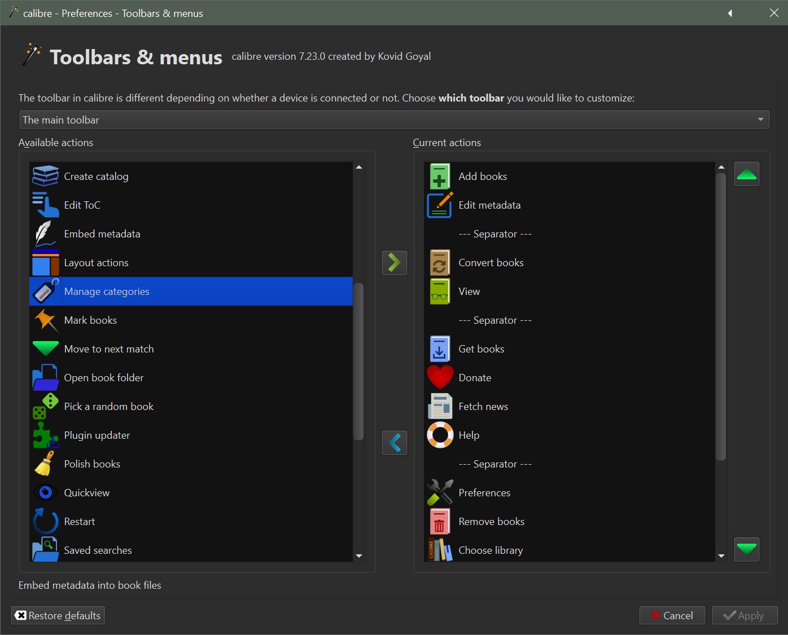788x635 pixels.
Task: Select 'Plugin updater' text label
Action: pos(97,435)
